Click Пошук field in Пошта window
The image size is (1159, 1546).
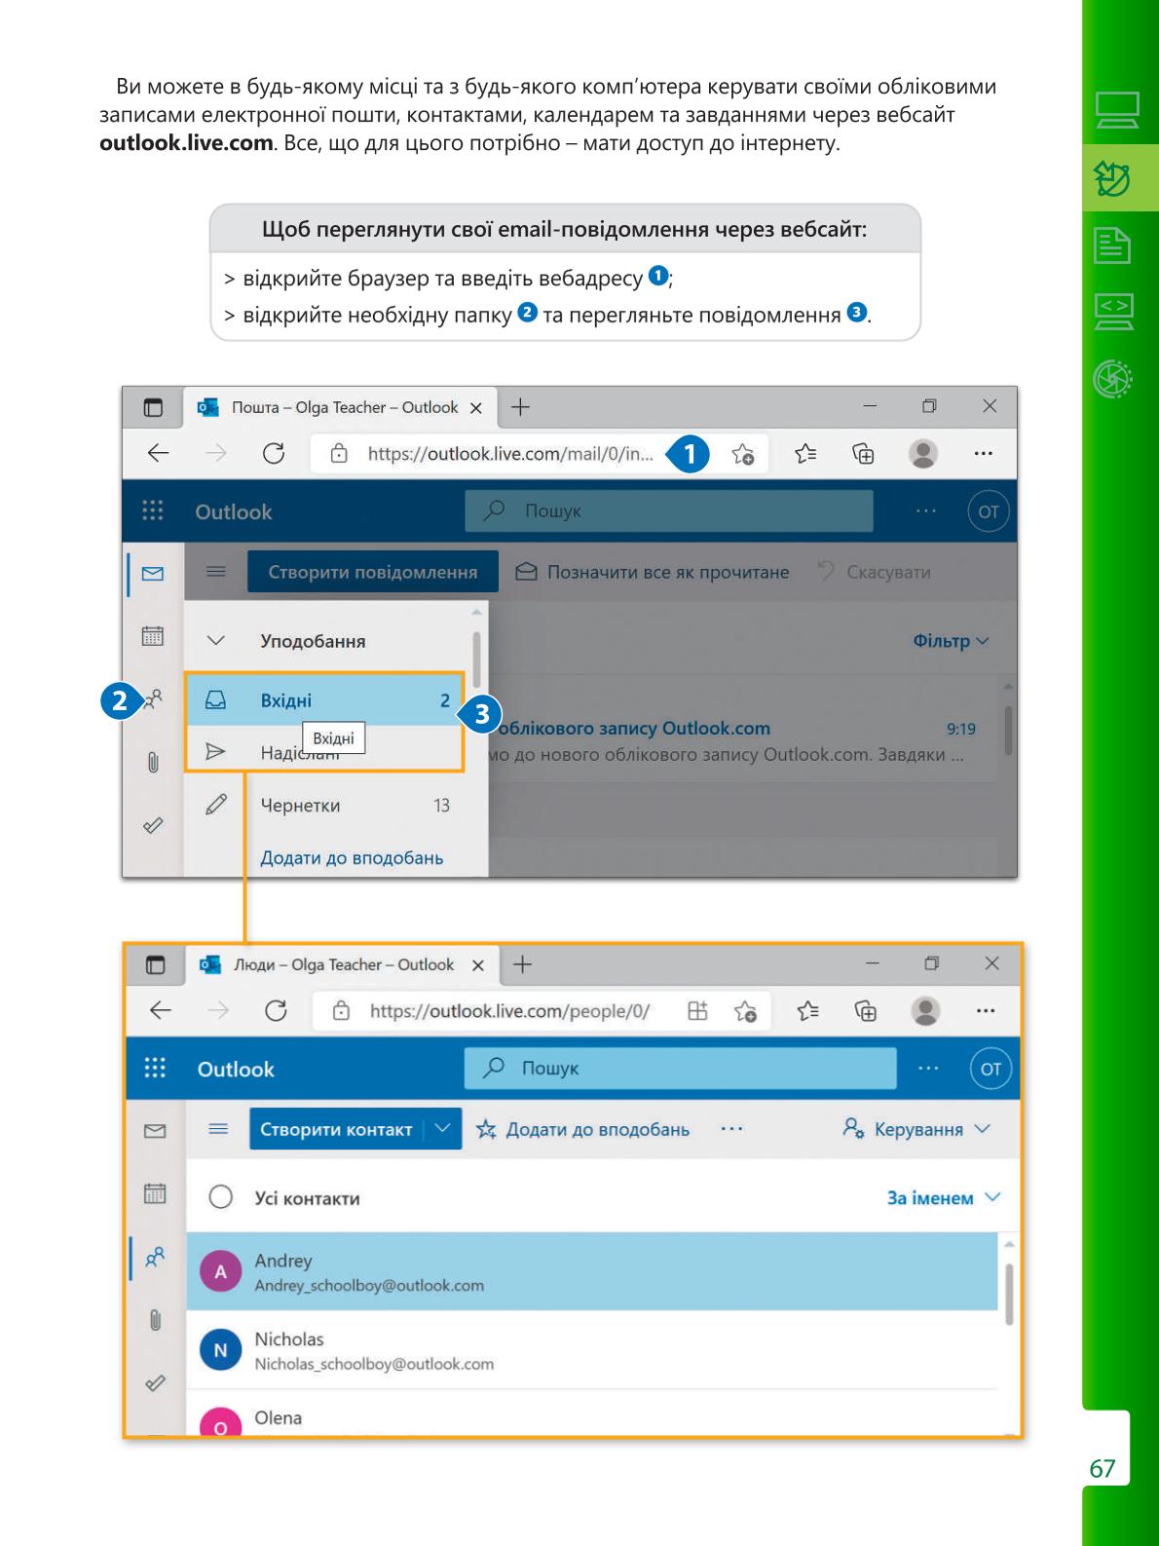pos(669,510)
